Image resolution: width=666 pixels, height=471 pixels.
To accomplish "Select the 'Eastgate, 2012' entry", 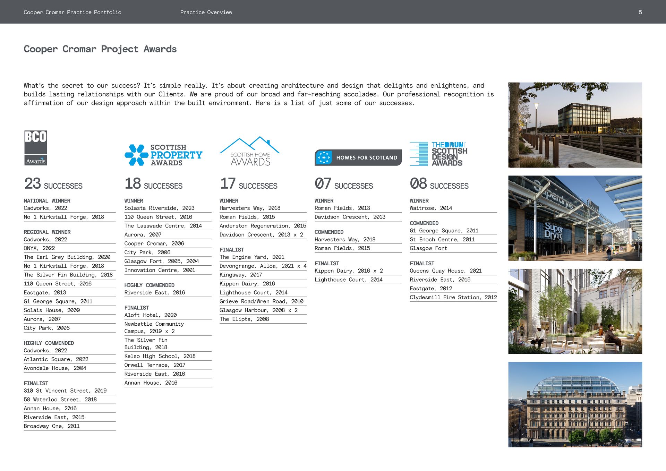I will [x=431, y=289].
